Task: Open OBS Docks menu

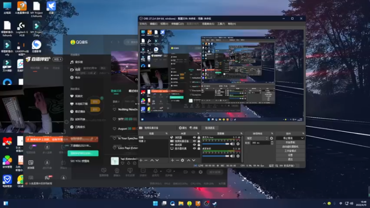Action: pyautogui.click(x=178, y=24)
